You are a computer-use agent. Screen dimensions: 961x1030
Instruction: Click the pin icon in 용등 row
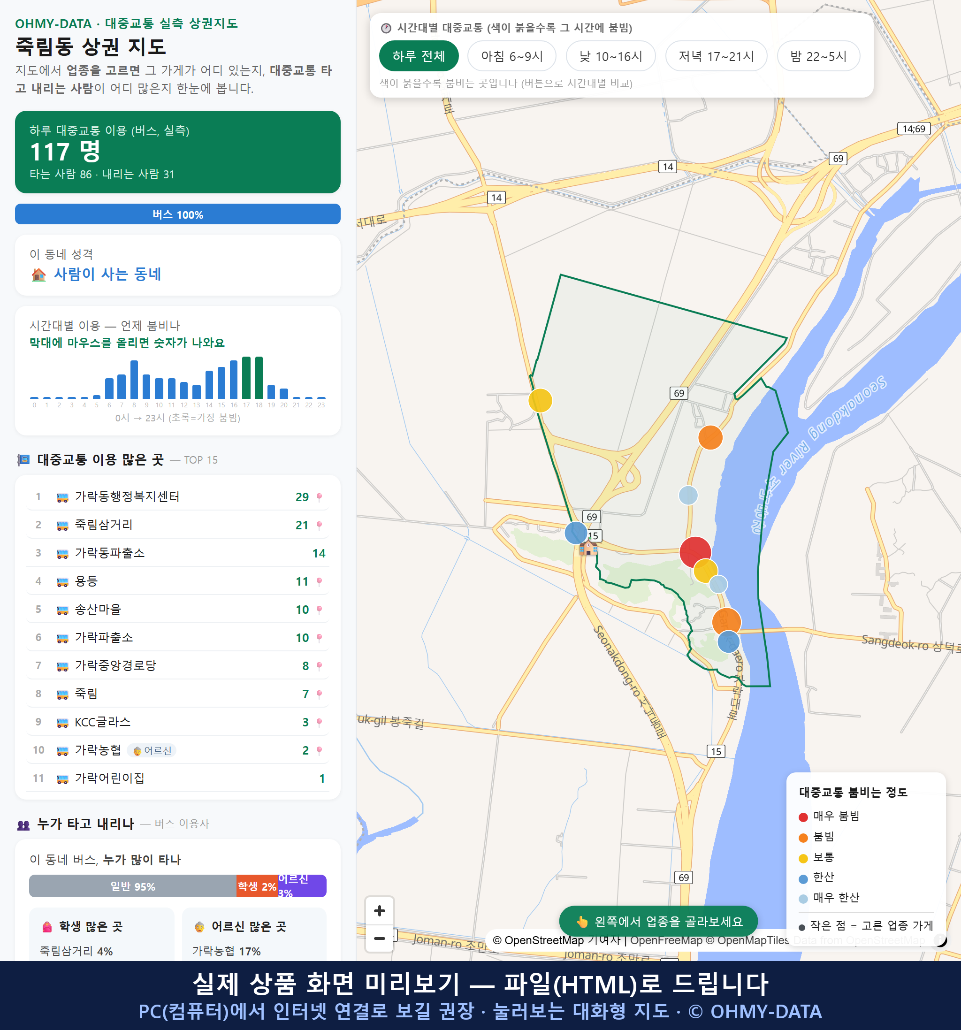[x=319, y=581]
